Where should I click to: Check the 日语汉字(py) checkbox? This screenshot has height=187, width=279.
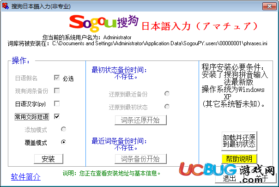pyautogui.click(x=57, y=103)
